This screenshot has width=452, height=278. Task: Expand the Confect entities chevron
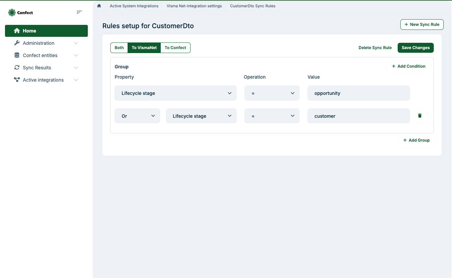tap(76, 55)
